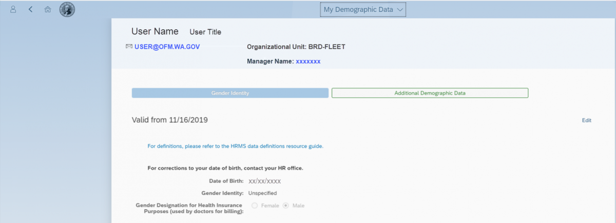Click the envelope icon beside the email
This screenshot has height=223, width=616.
coord(129,46)
